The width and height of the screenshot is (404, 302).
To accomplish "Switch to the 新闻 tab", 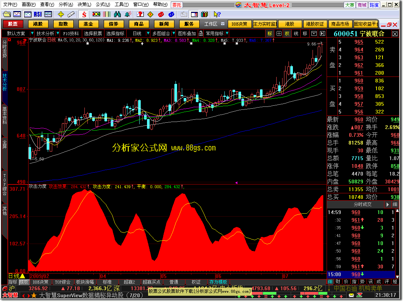I will (x=164, y=24).
